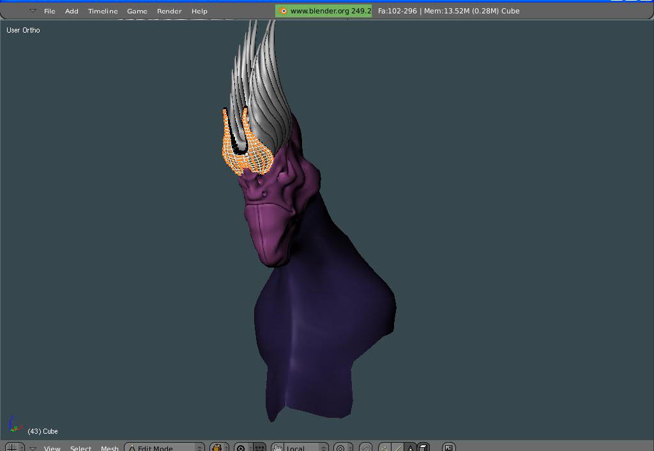The image size is (654, 451).
Task: Open the window type selector grid icon
Action: (x=11, y=448)
